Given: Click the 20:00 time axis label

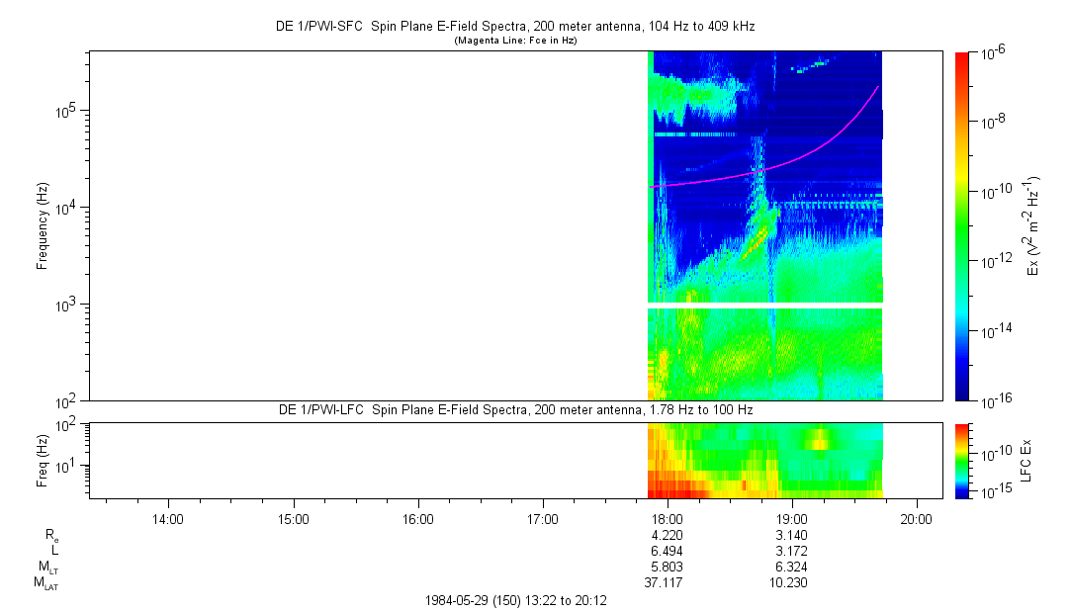Looking at the screenshot, I should click(x=917, y=517).
